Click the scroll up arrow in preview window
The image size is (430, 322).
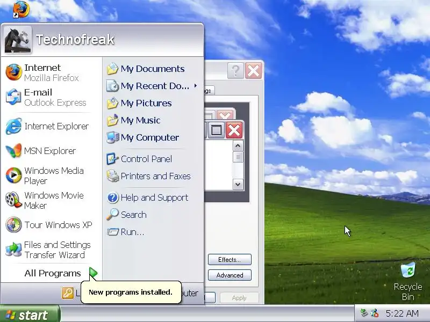pos(238,146)
